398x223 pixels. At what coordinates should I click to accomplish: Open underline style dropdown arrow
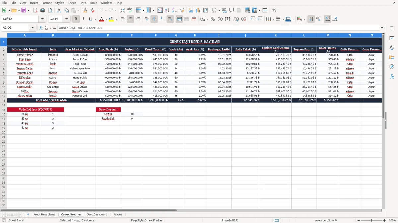coord(95,19)
